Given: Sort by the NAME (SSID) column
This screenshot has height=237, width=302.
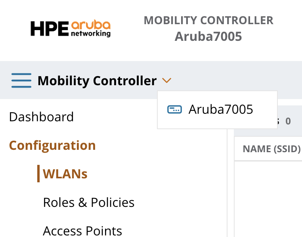Looking at the screenshot, I should tap(271, 149).
